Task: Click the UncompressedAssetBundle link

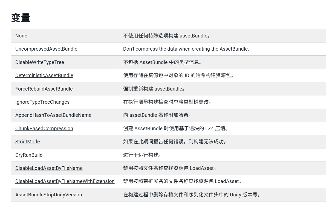Action: tap(46, 49)
